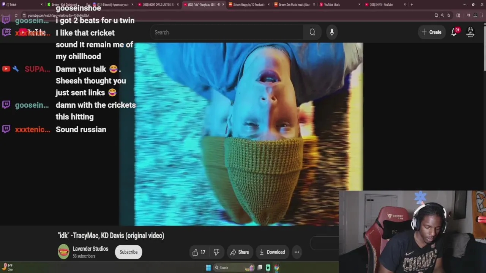Image resolution: width=486 pixels, height=273 pixels.
Task: Click the address bar URL
Action: [58, 16]
